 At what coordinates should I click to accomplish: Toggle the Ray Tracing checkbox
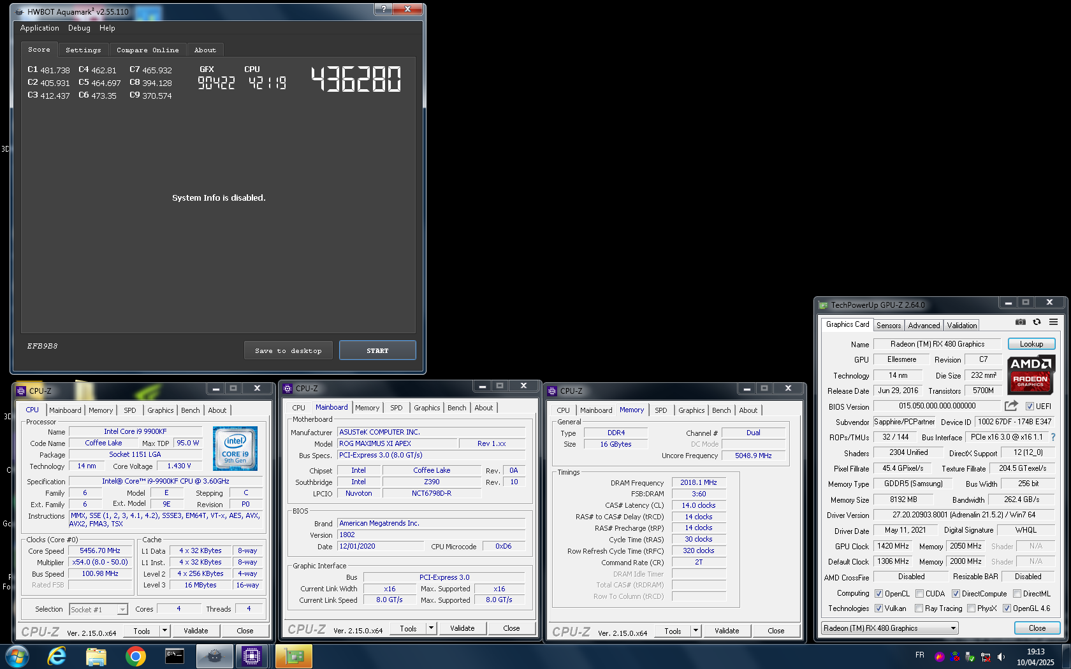pyautogui.click(x=919, y=608)
